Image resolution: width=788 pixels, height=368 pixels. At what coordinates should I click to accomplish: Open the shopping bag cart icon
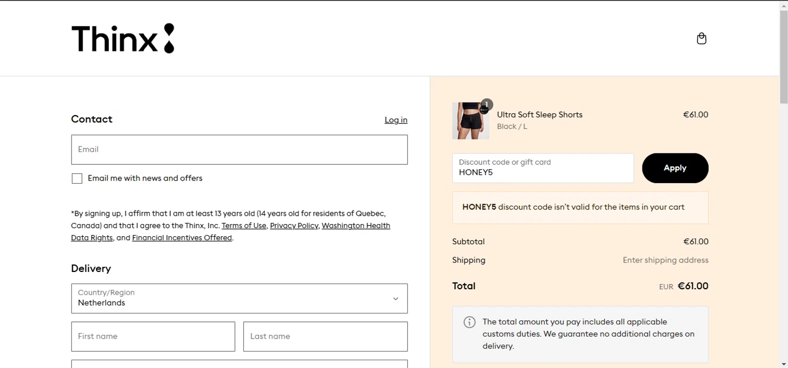click(x=701, y=38)
